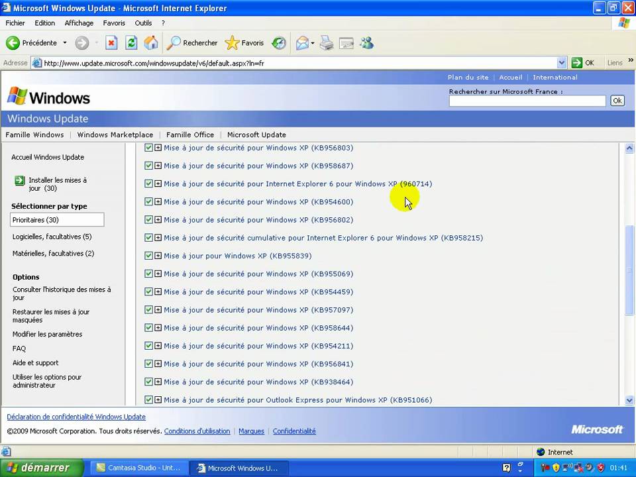The width and height of the screenshot is (636, 477).
Task: Select Matérielles, facultatives (2)
Action: (53, 253)
